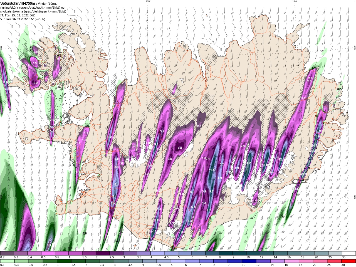The width and height of the screenshot is (356, 267).
Task: Click the Veðurstofan/HM750m title text
Action: coord(18,3)
